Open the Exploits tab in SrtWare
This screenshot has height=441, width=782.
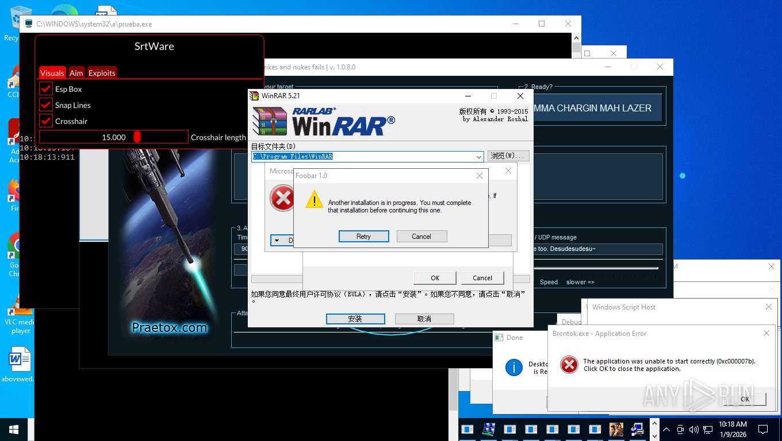tap(102, 73)
